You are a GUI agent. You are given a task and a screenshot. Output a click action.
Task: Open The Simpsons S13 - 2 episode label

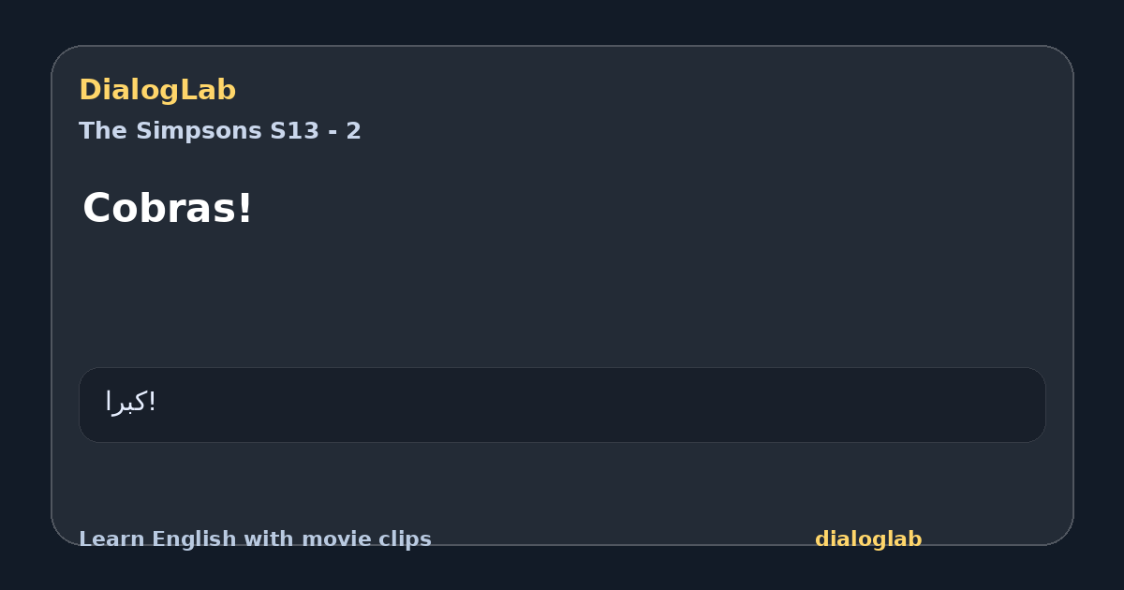[220, 131]
